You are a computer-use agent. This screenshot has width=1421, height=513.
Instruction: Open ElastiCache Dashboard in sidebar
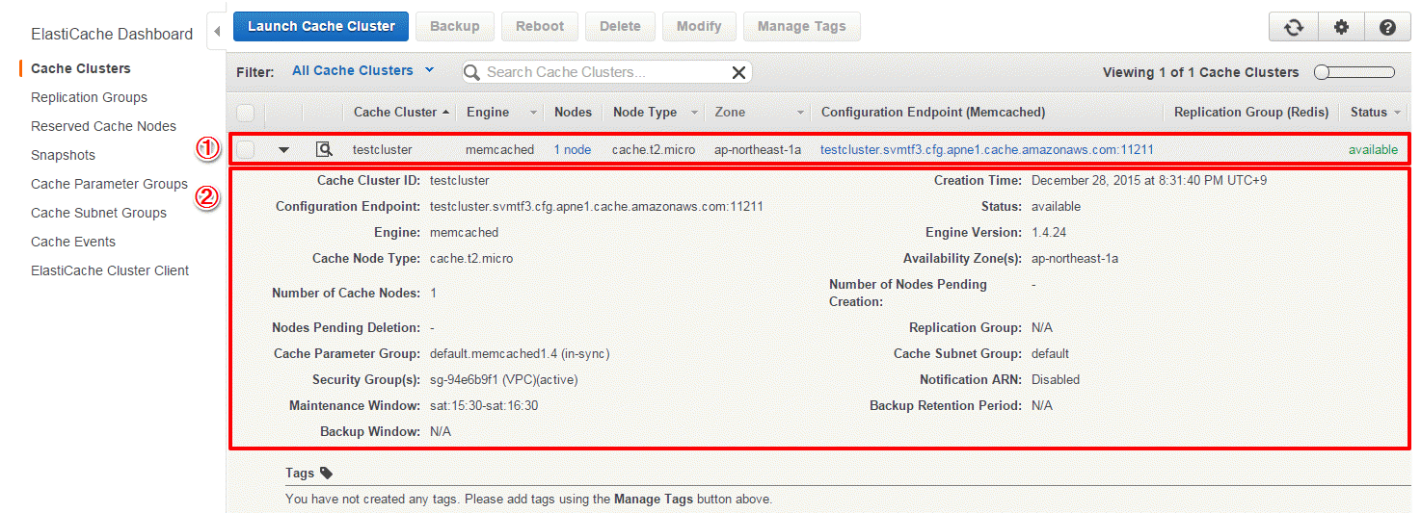[x=112, y=34]
